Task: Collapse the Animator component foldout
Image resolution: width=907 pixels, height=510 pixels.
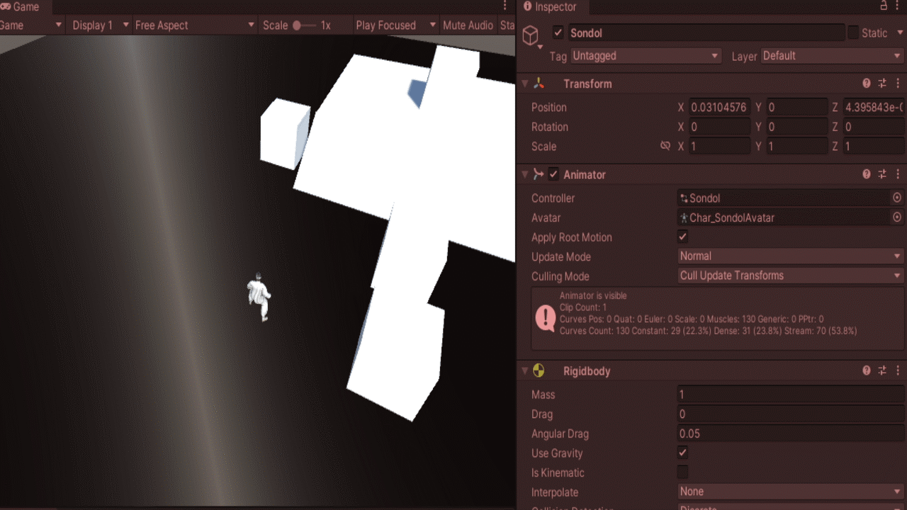Action: [525, 174]
